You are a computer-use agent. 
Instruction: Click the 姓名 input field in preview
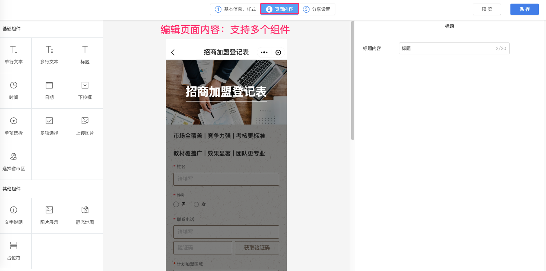[226, 179]
